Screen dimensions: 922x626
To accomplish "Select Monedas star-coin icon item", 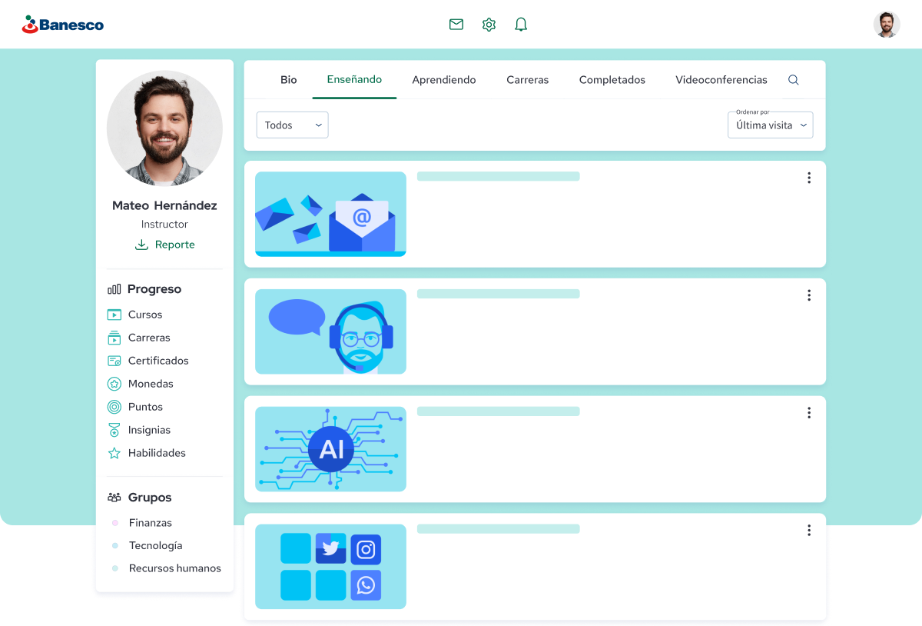I will coord(141,384).
